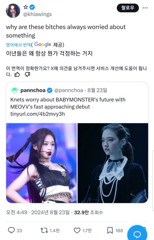Image resolution: width=154 pixels, height=240 pixels.
Task: Click the blue verified badge beside star name
Action: click(x=32, y=7)
